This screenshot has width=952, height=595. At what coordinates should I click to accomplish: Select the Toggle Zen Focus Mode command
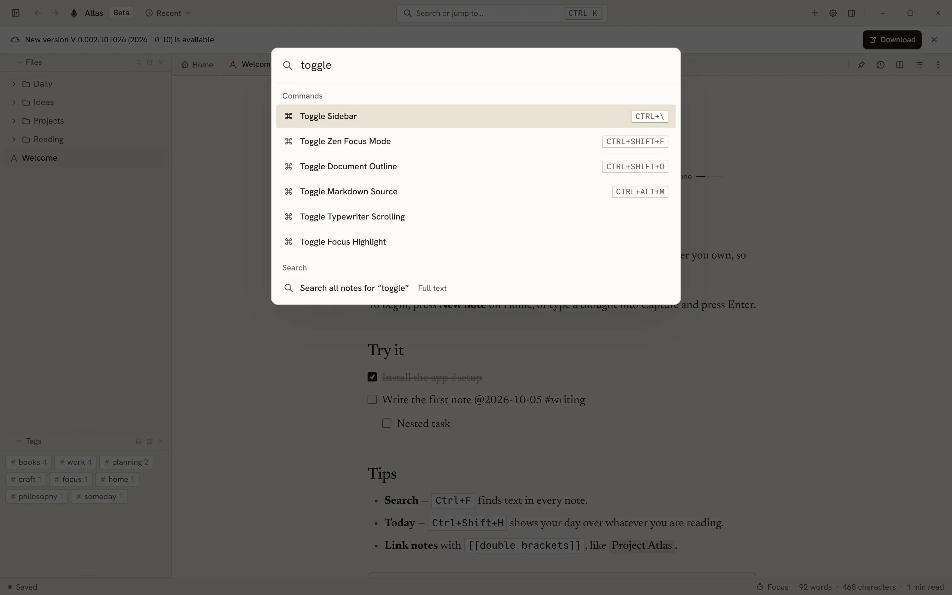476,141
